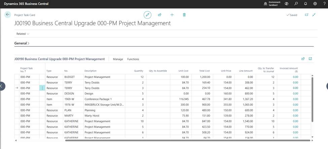Click the Share icon in page header
The image size is (328, 149).
[x=159, y=15]
